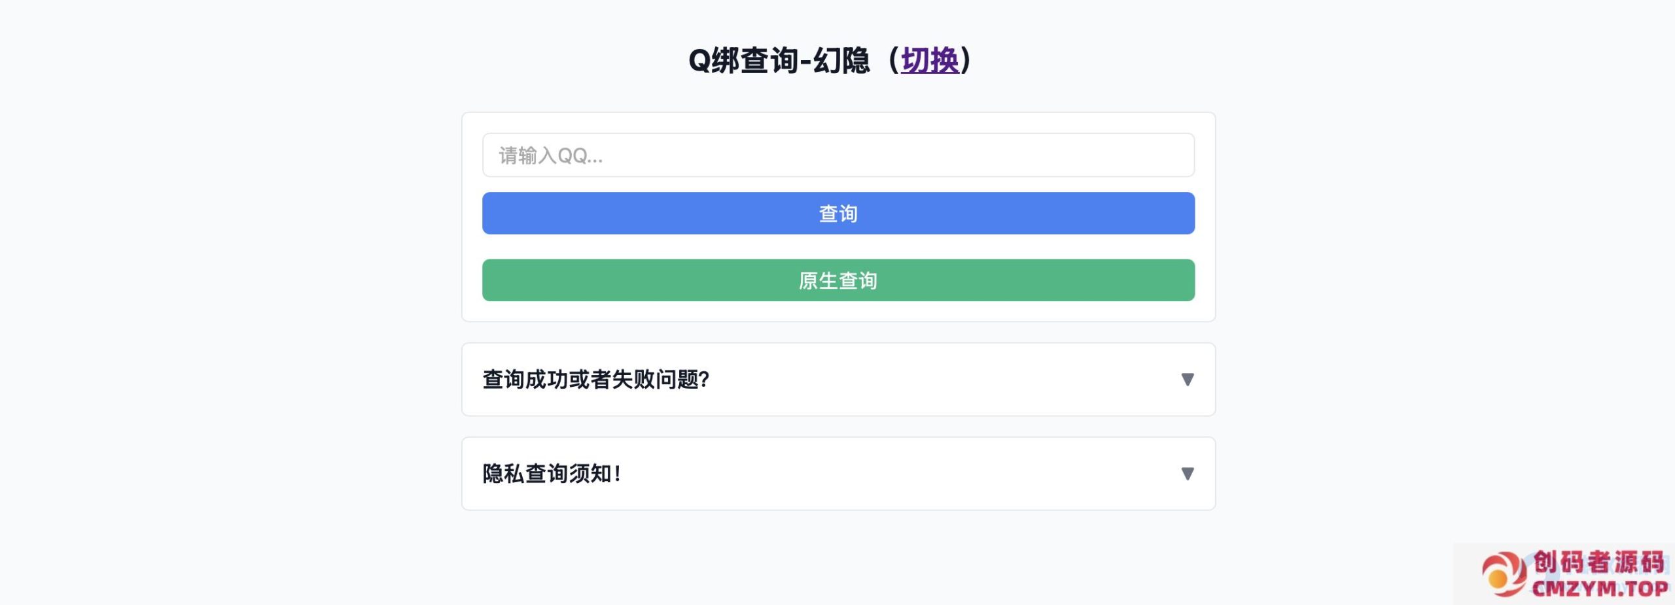This screenshot has width=1675, height=605.
Task: Expand arrow beside 查询成功或者失败问题
Action: tap(1187, 380)
